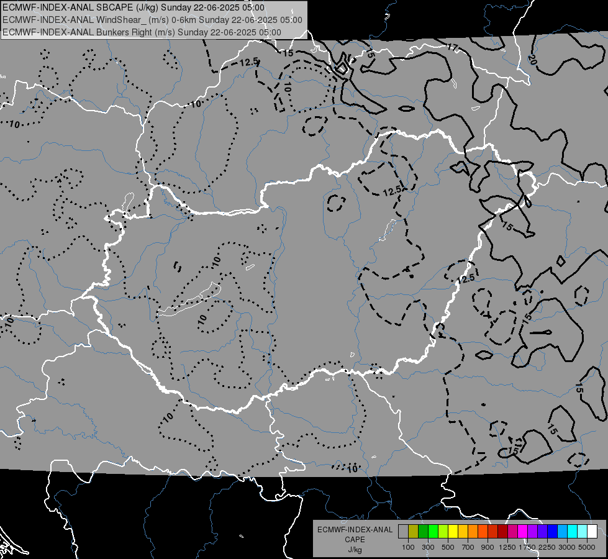
Task: Click the 17 contour label on map
Action: click(452, 48)
